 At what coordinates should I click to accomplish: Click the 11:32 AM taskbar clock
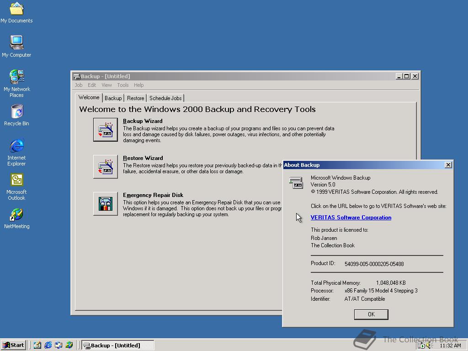coord(450,346)
